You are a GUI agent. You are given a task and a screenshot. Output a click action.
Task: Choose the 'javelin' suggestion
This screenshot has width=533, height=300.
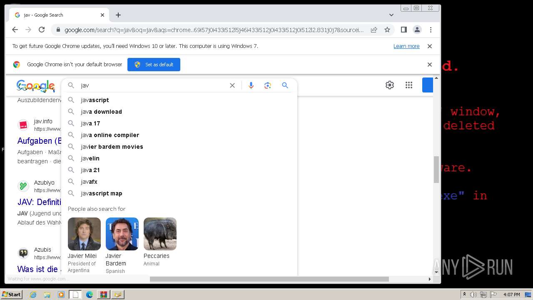click(x=179, y=158)
